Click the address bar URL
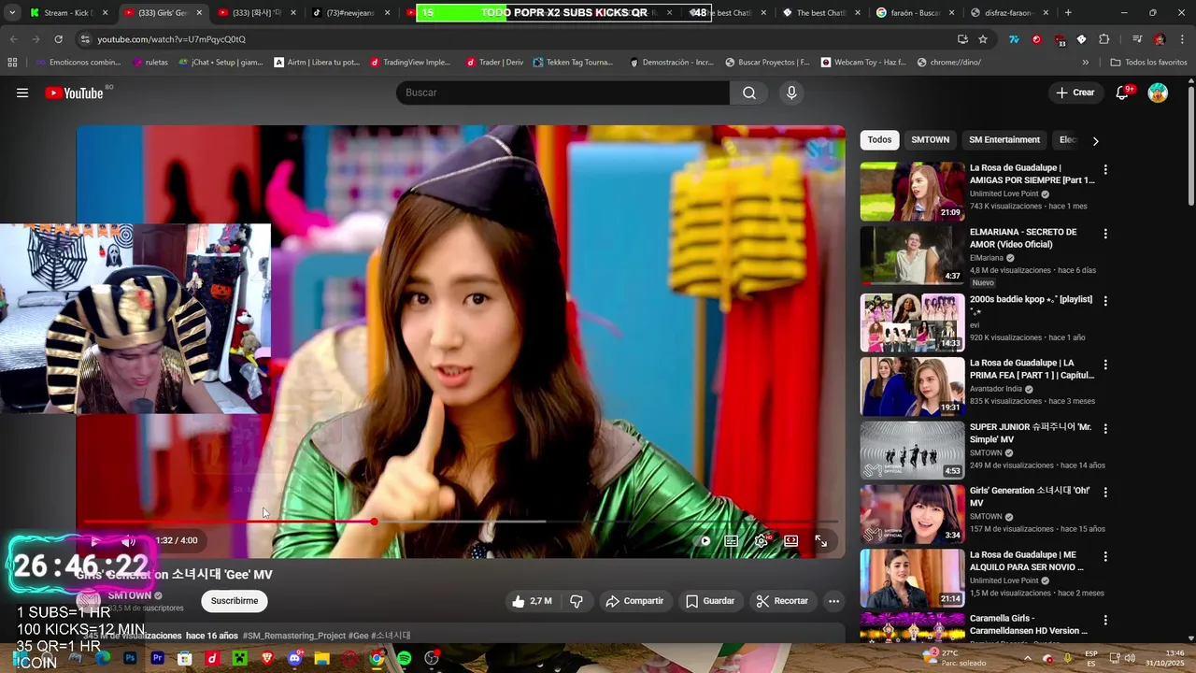Screen dimensions: 1196x673 171,39
